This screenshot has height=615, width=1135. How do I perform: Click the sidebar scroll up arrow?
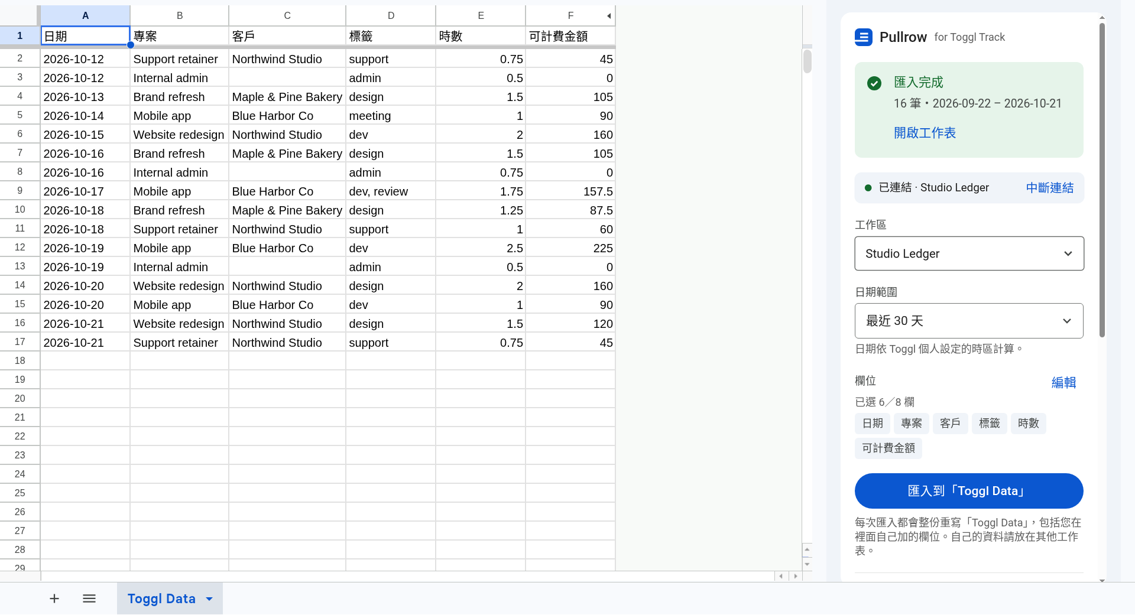coord(1102,17)
